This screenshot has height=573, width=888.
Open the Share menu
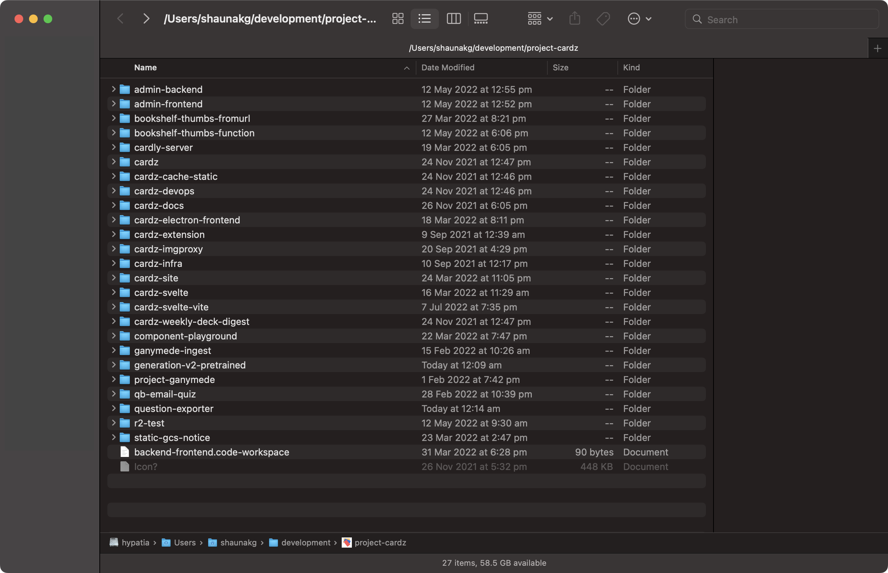[574, 18]
